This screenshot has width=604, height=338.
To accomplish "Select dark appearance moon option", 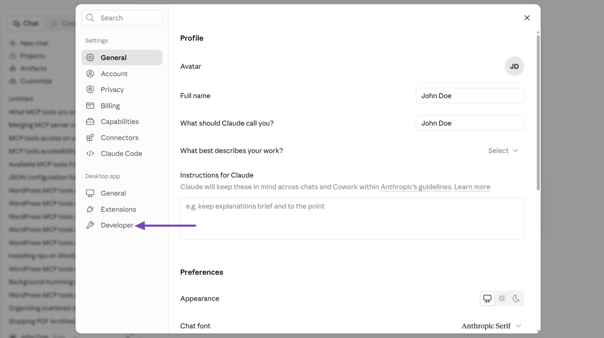I will point(516,298).
